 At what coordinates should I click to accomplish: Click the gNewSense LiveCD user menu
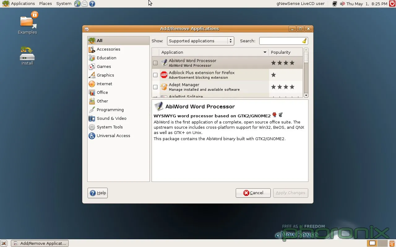(x=300, y=4)
